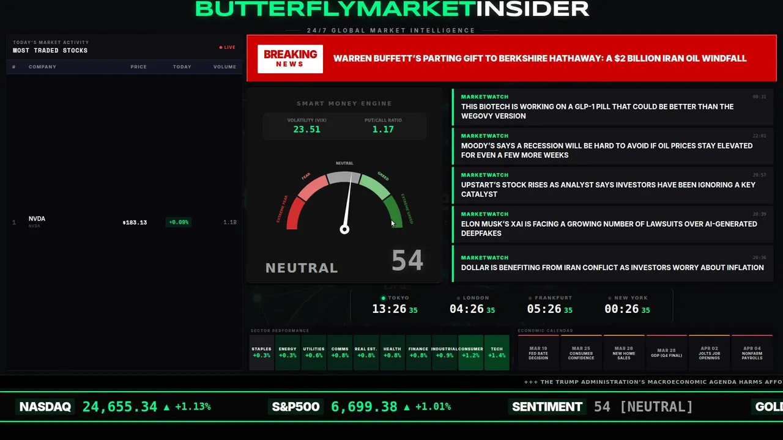Open the dollar benefiting from Iran conflict headline
Screen dimensions: 783x440
[613, 263]
